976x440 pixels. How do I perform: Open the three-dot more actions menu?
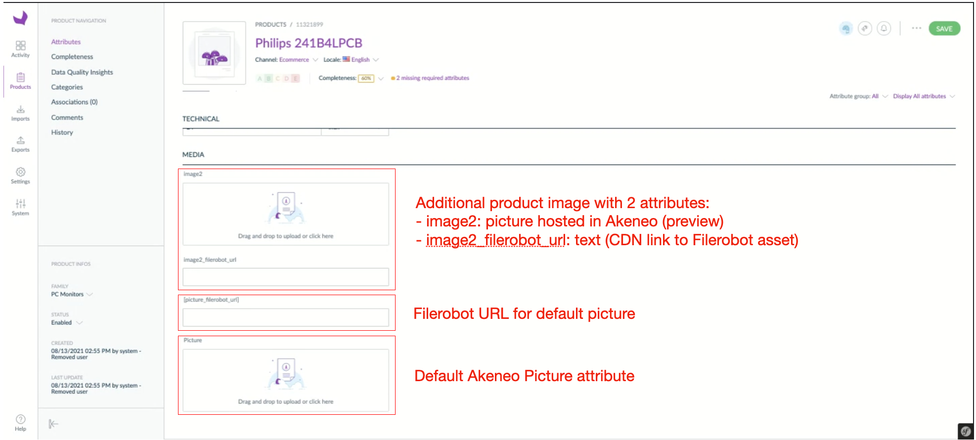click(x=916, y=28)
